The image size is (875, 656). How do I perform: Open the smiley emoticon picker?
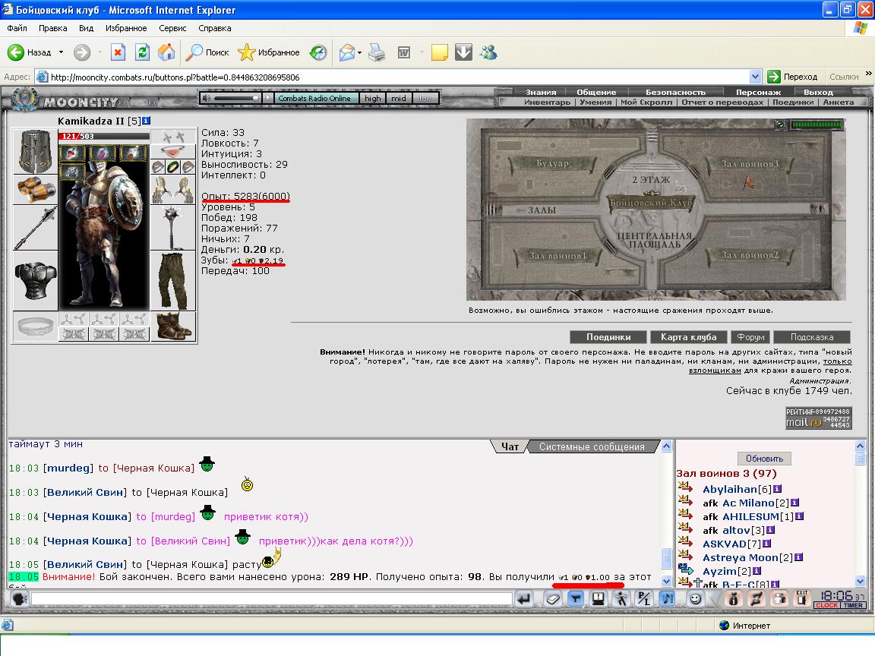(695, 599)
